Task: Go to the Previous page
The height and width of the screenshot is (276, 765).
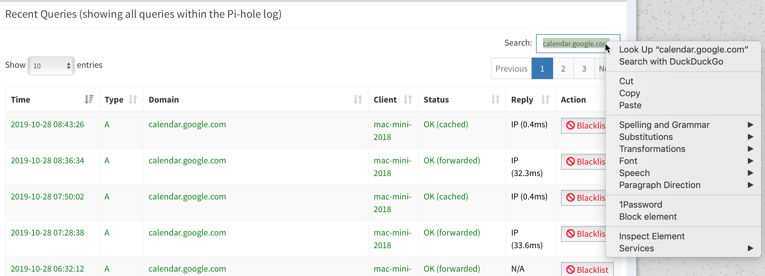Action: 511,68
